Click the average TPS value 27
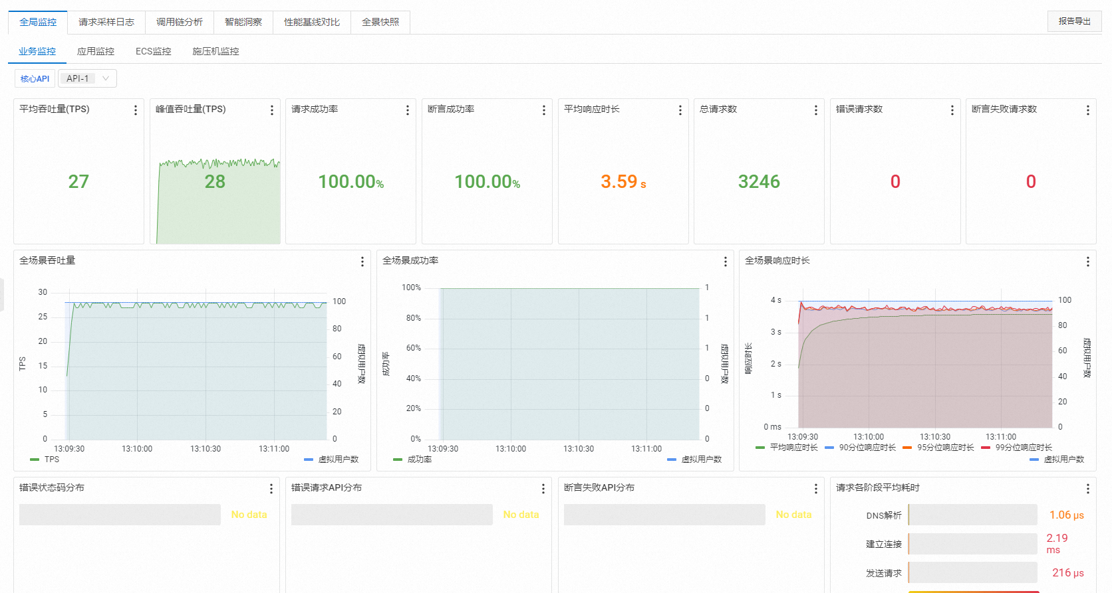The width and height of the screenshot is (1112, 593). tap(78, 181)
